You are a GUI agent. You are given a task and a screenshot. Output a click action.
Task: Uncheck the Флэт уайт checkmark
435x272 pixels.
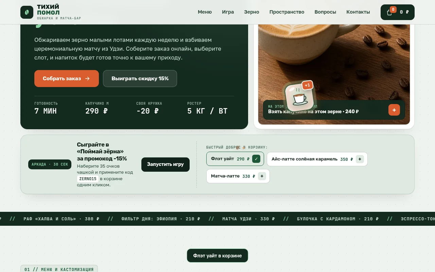coord(256,159)
